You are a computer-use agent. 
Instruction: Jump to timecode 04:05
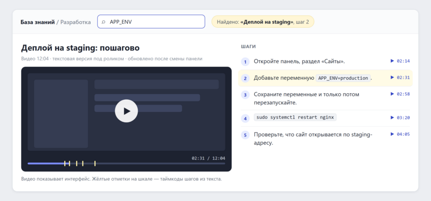click(400, 134)
